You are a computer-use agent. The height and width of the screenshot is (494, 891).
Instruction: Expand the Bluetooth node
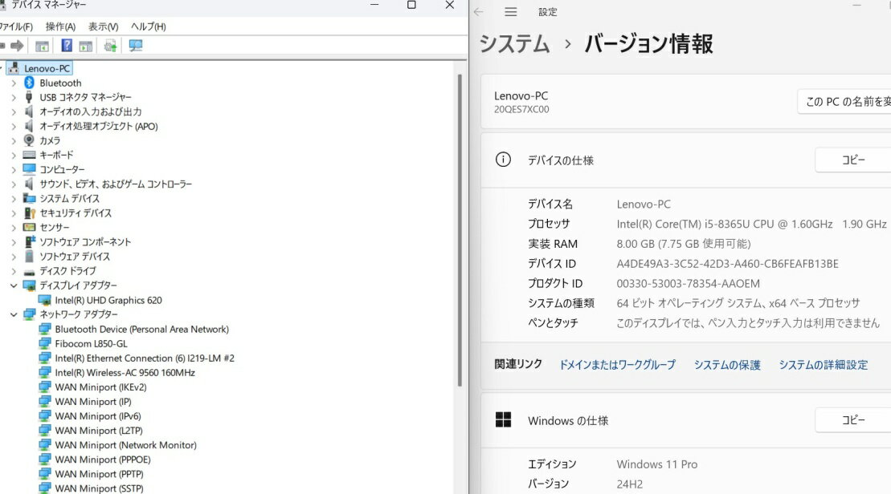[14, 83]
